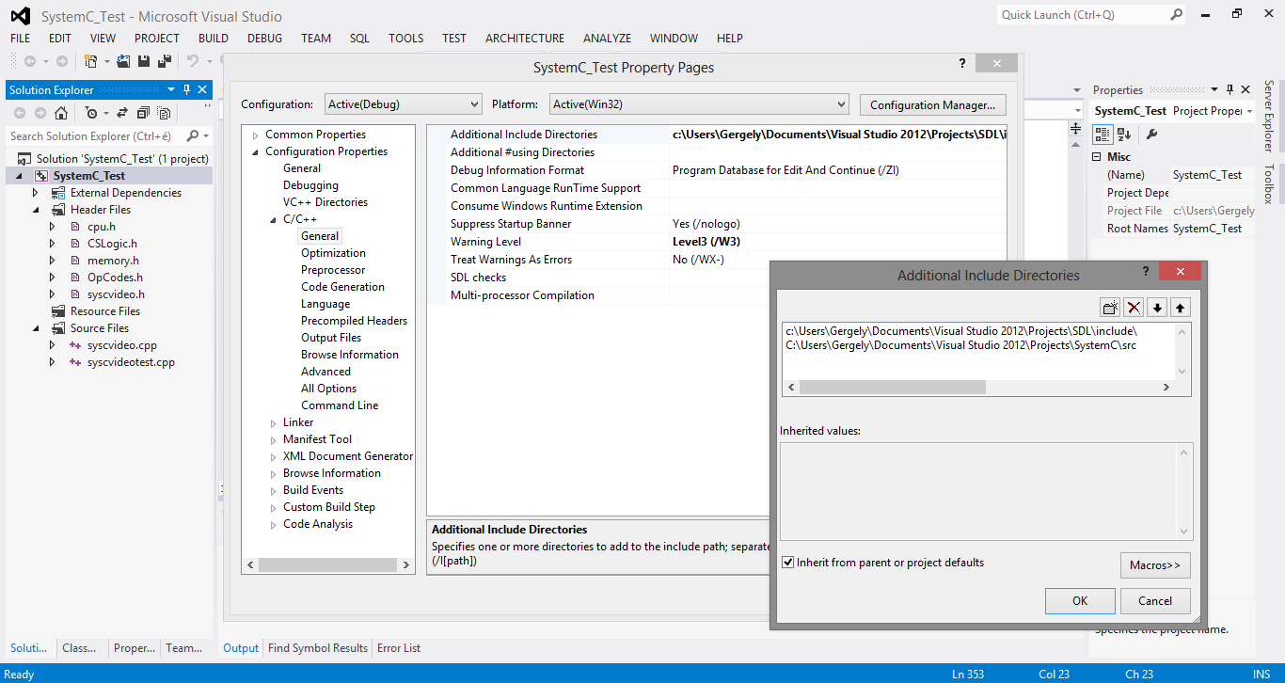
Task: Click the Quick Launch input field
Action: (x=1084, y=15)
